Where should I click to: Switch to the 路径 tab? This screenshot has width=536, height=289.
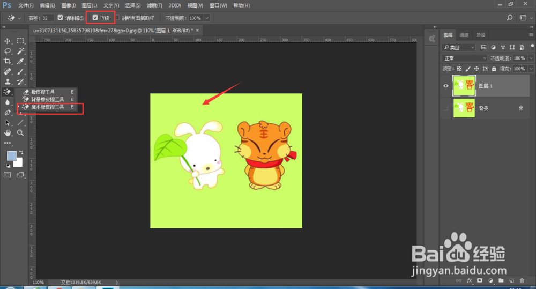tap(480, 35)
